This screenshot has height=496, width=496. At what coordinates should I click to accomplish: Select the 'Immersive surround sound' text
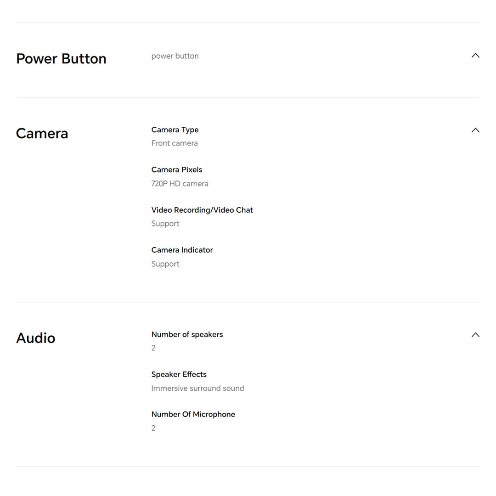click(197, 389)
